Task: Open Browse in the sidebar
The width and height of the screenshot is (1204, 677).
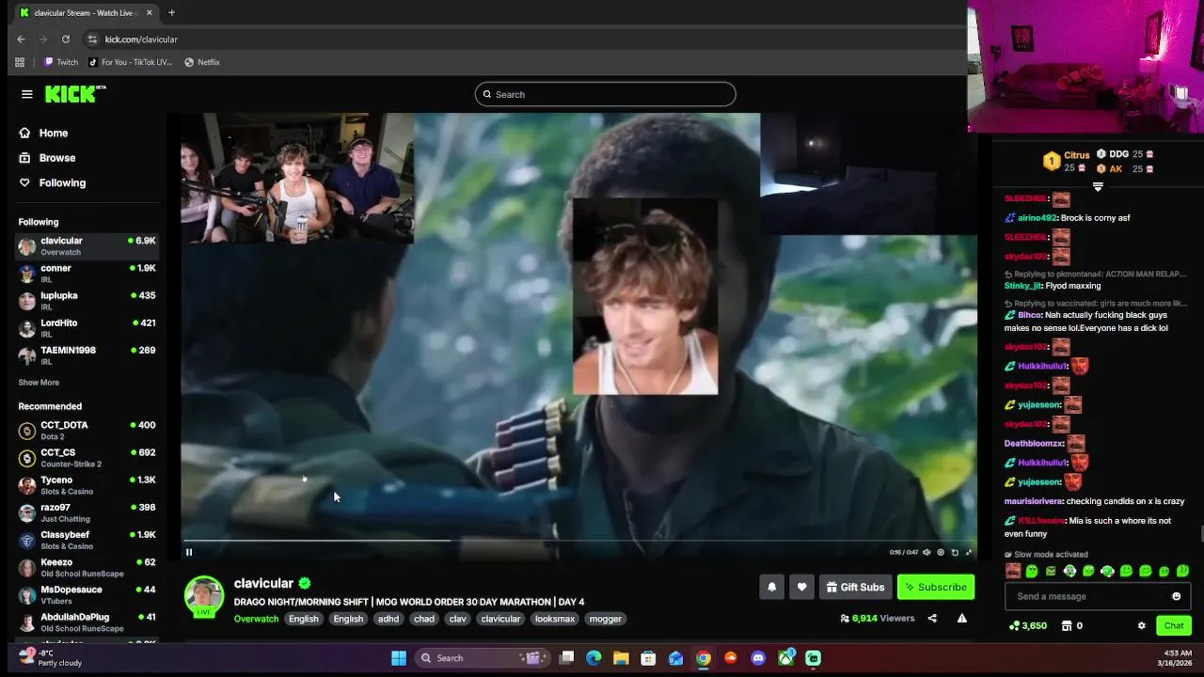Action: pos(47,158)
